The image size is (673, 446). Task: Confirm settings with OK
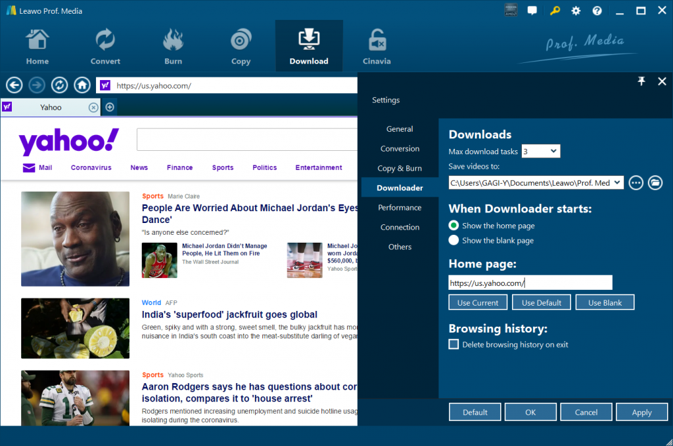pyautogui.click(x=530, y=412)
